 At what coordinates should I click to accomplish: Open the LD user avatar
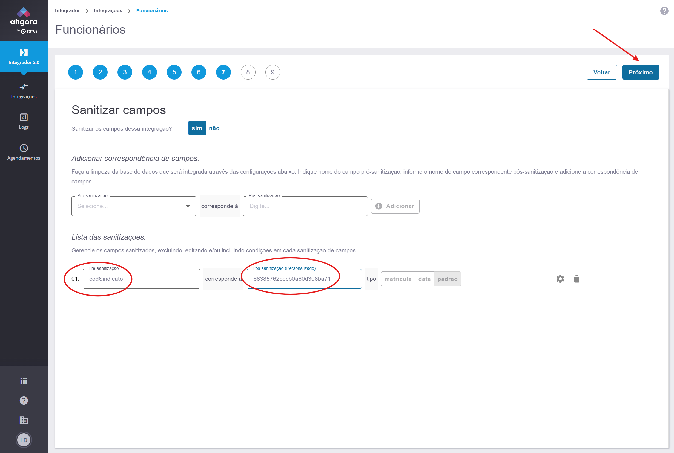24,440
